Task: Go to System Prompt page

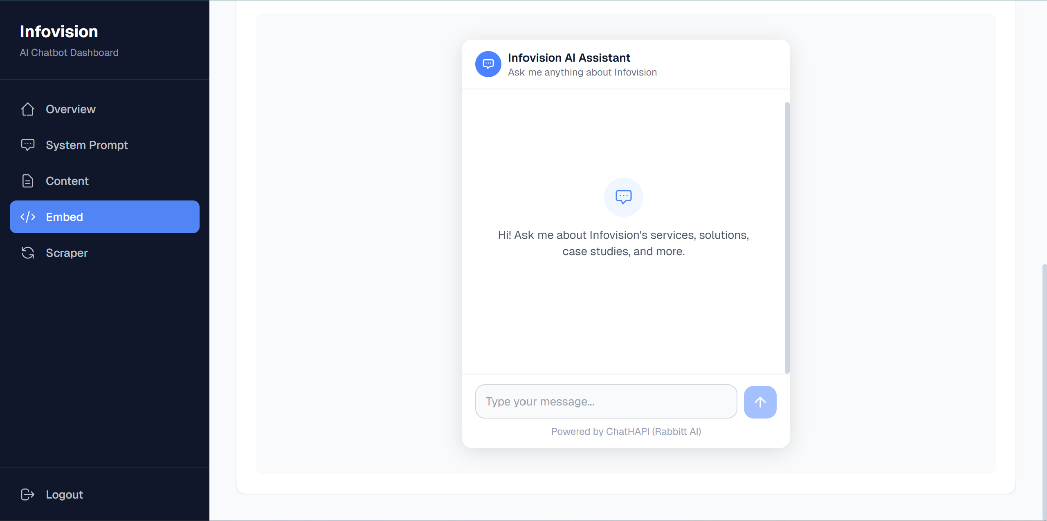Action: (x=87, y=145)
